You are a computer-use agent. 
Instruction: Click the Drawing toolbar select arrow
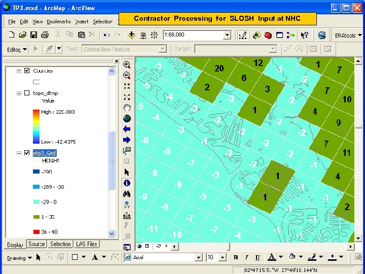tap(39, 257)
